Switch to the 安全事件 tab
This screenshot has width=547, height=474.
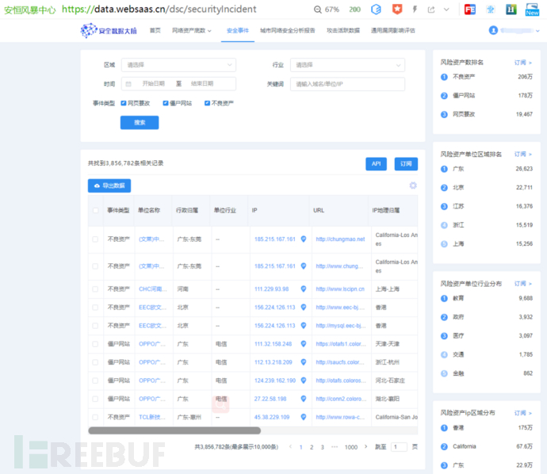pyautogui.click(x=238, y=31)
